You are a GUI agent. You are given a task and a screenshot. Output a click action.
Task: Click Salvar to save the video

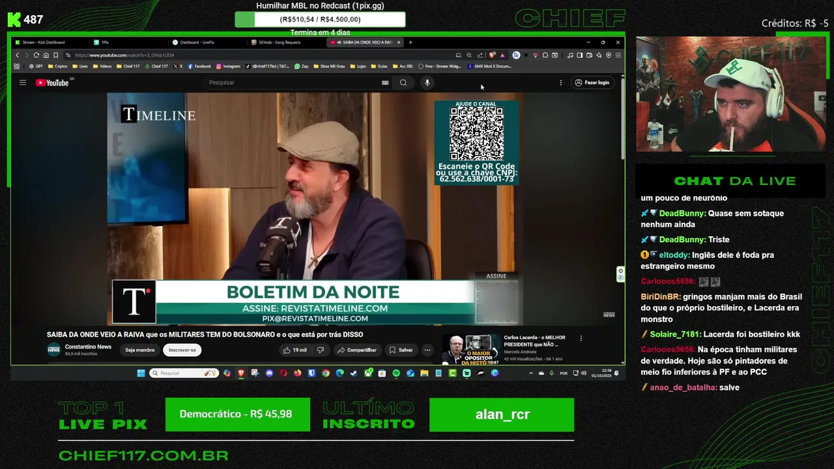(x=401, y=350)
